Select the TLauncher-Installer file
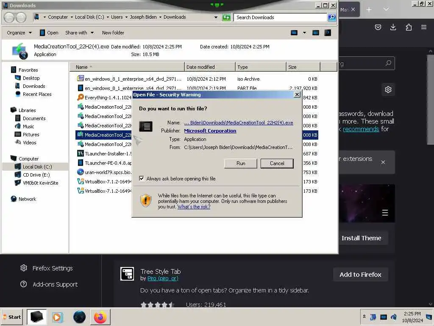The height and width of the screenshot is (326, 434). pos(104,154)
